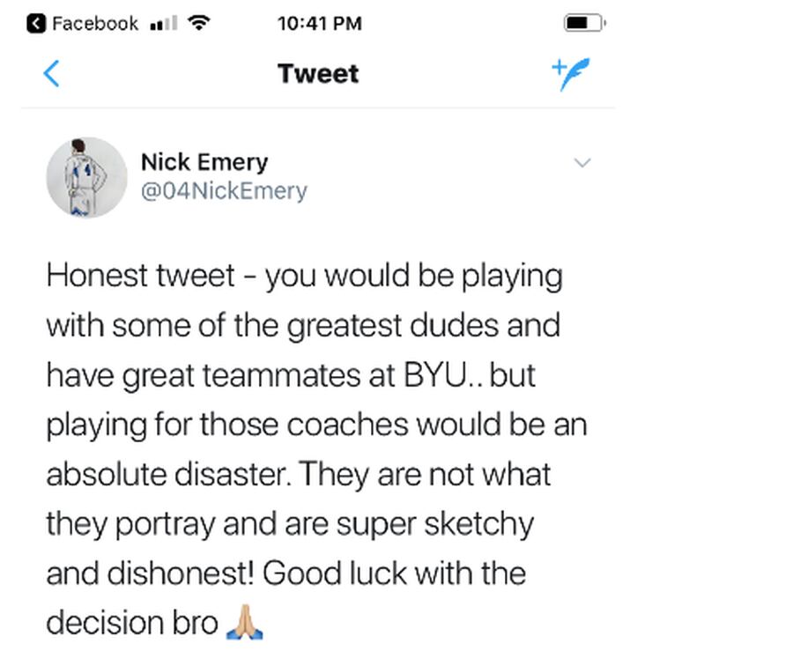Tap the Wi-Fi status icon
Image resolution: width=793 pixels, height=666 pixels.
pos(201,24)
